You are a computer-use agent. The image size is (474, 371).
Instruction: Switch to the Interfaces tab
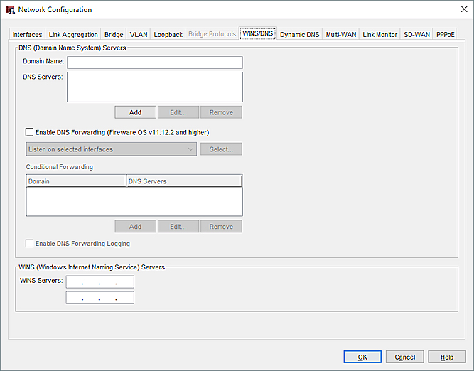click(x=27, y=35)
